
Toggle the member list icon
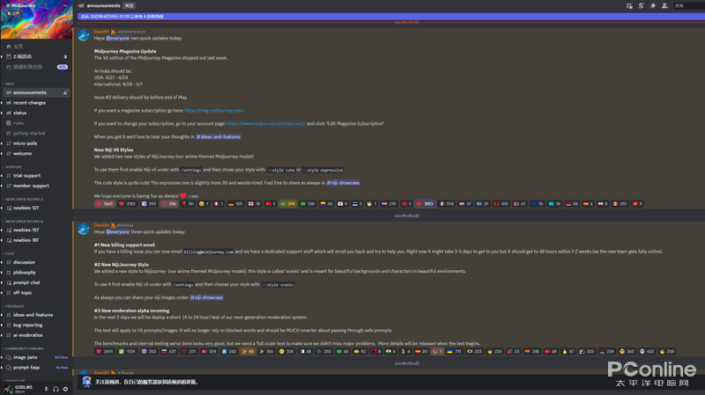(x=664, y=6)
